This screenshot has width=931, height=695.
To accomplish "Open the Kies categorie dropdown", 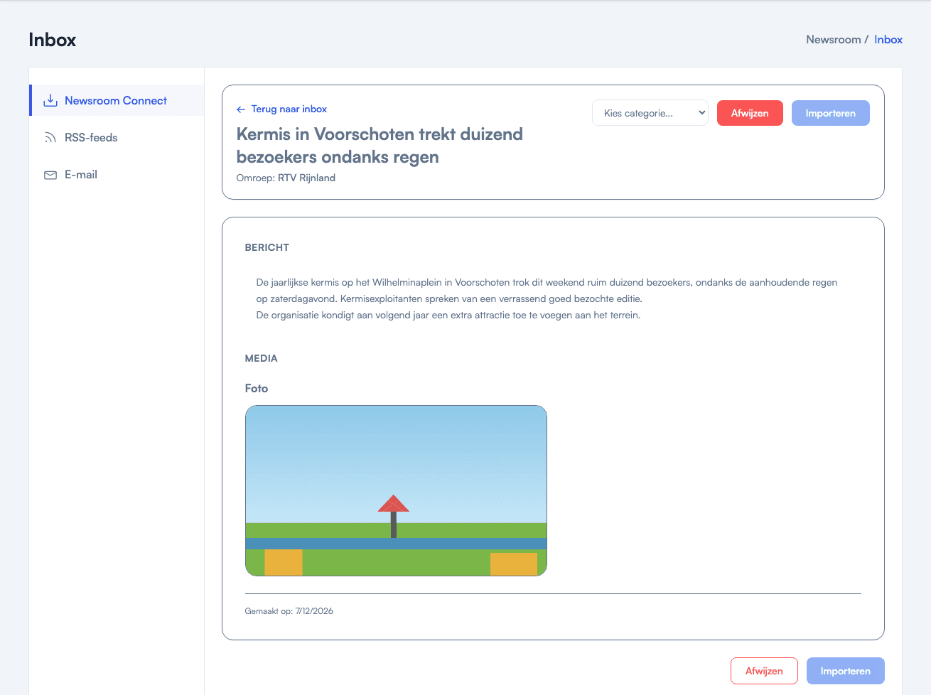I will (650, 113).
